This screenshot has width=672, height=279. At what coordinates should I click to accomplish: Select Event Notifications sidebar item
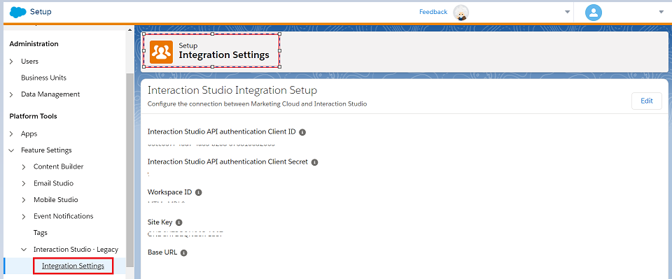64,216
